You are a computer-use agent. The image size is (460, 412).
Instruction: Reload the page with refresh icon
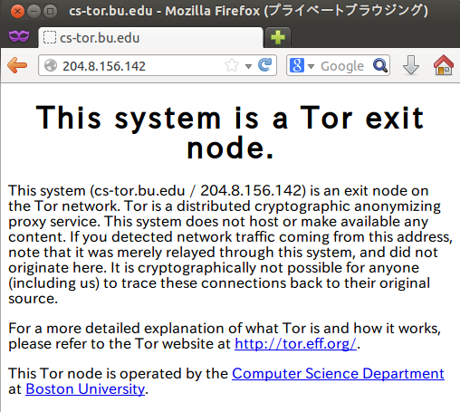[265, 65]
